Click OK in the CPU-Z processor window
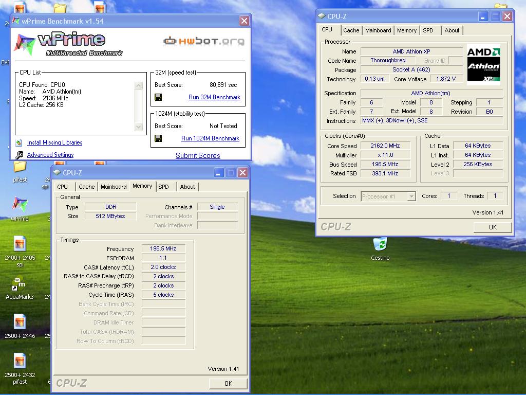The width and height of the screenshot is (526, 395). coord(493,227)
